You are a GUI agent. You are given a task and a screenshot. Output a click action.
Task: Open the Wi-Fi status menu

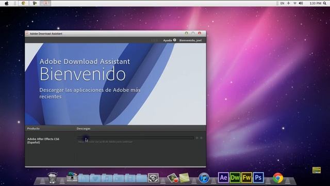(295, 3)
